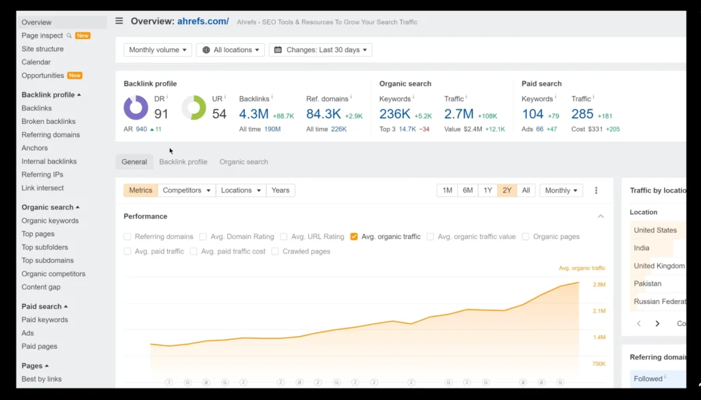Switch to the General tab
This screenshot has height=400, width=701.
[134, 162]
